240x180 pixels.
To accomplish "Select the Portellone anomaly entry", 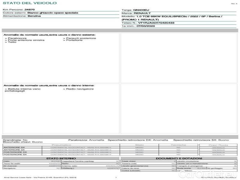I will click(74, 40).
